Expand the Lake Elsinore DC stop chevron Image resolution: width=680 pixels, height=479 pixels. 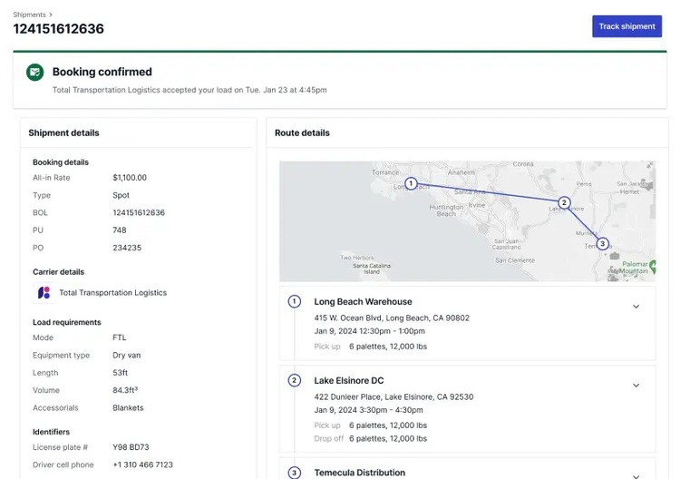(x=636, y=386)
